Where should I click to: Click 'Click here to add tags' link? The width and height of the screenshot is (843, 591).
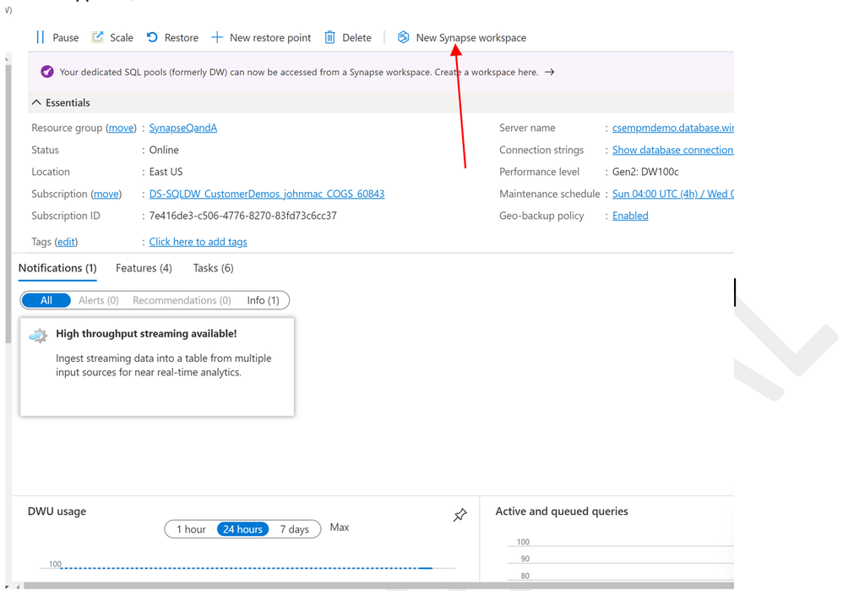click(x=198, y=242)
